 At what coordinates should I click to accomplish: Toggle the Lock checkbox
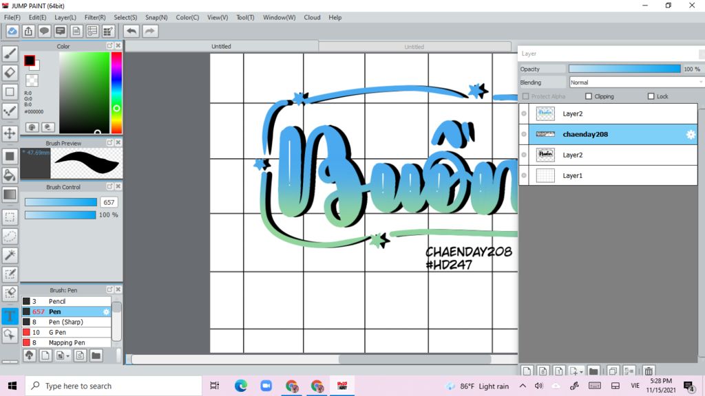[x=651, y=96]
